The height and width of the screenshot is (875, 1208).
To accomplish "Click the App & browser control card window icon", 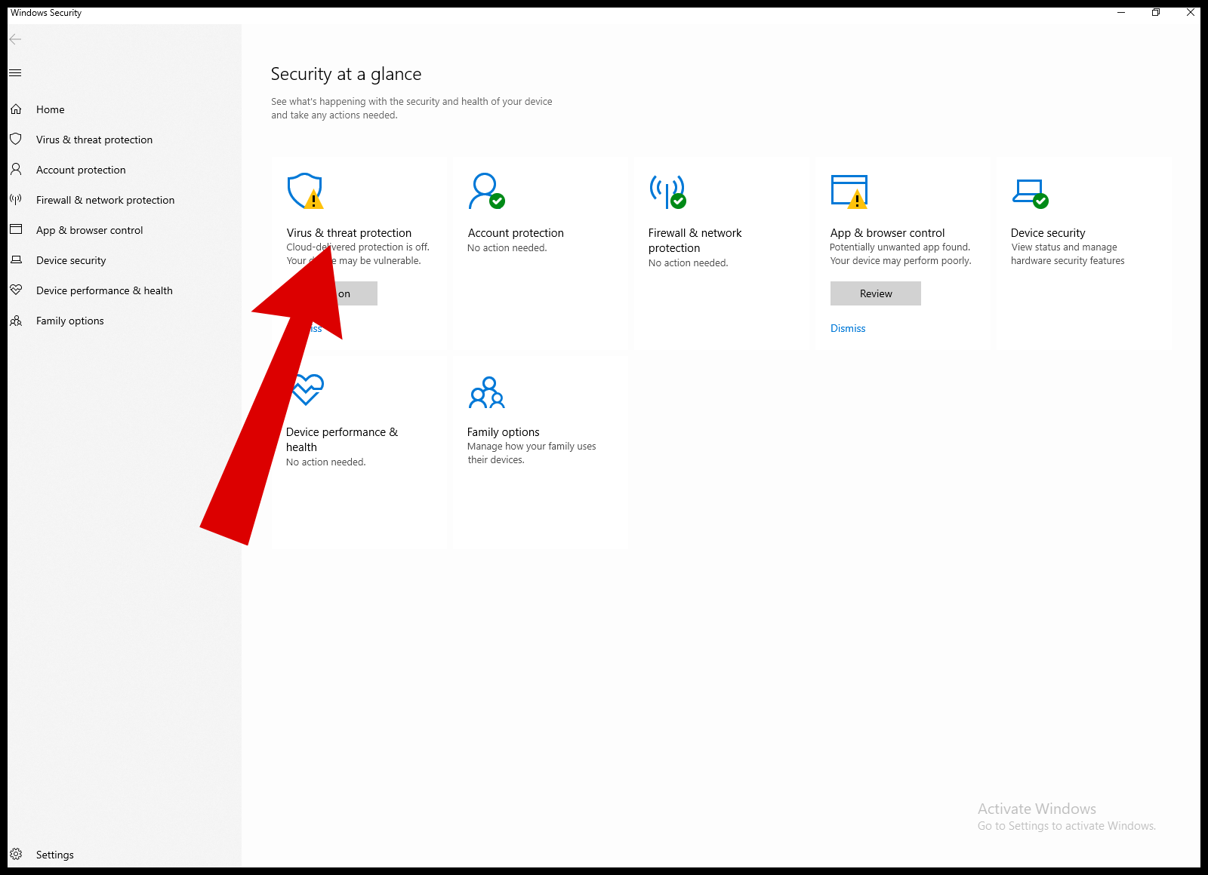I will click(x=849, y=192).
